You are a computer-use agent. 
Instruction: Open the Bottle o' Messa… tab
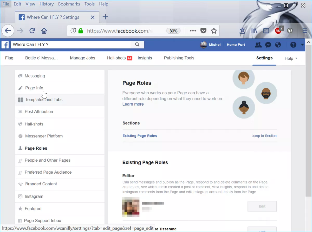pos(41,58)
